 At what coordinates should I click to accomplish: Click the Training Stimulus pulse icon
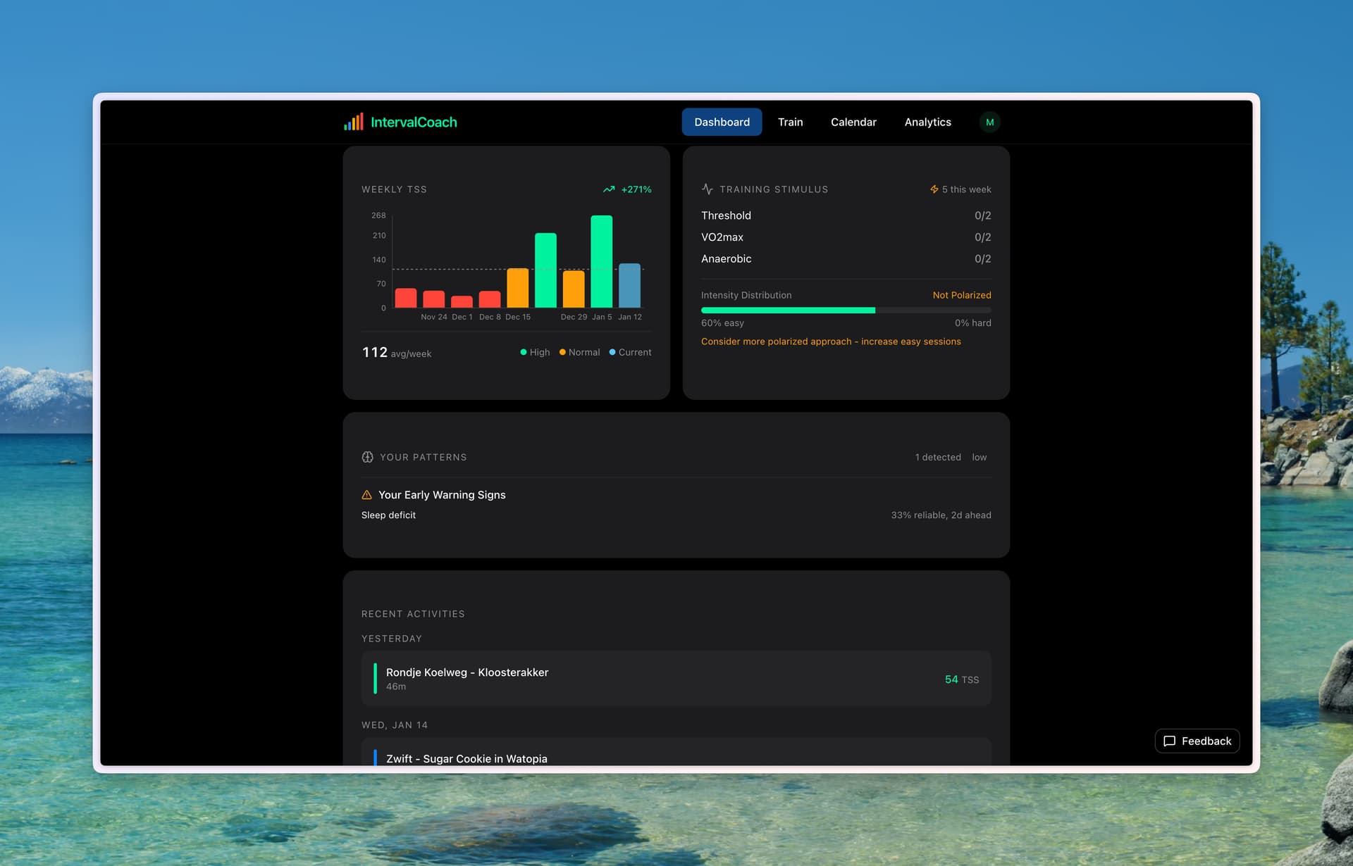(708, 189)
